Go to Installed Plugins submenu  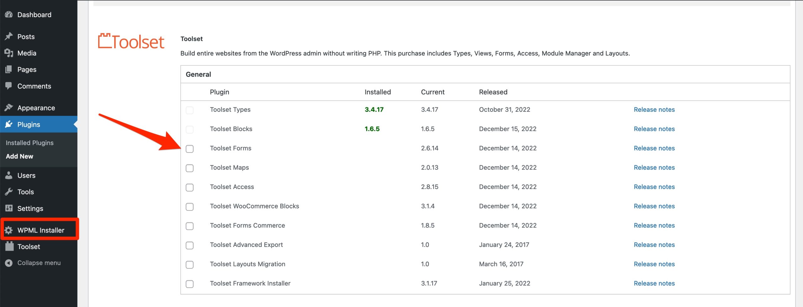(29, 143)
